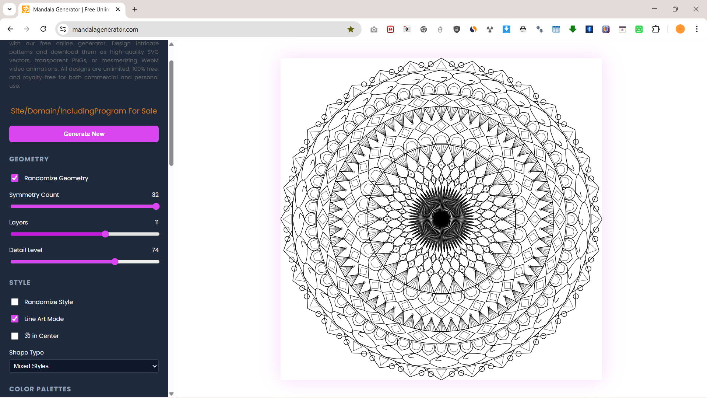The image size is (707, 398).
Task: Reload the page with refresh icon
Action: (43, 29)
